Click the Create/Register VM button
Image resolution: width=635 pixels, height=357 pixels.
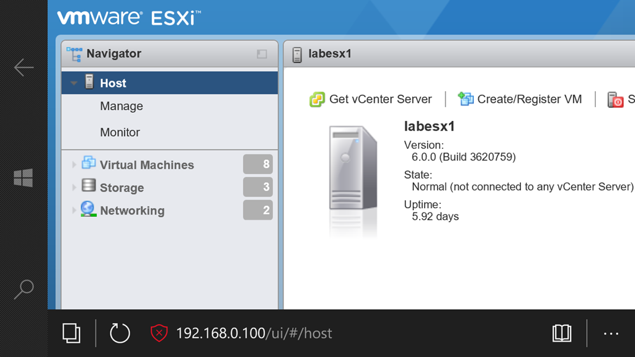tap(520, 99)
